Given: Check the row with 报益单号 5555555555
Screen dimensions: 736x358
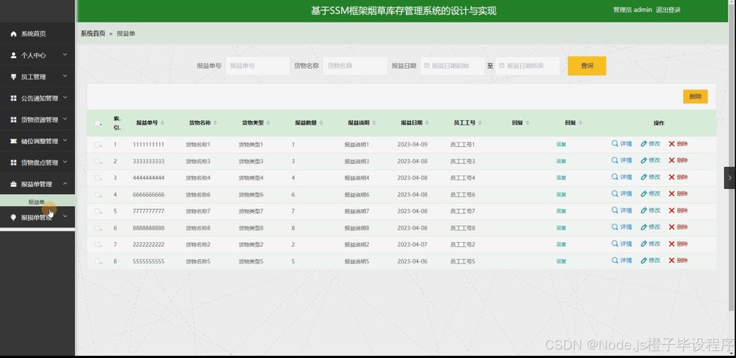Looking at the screenshot, I should (x=97, y=261).
